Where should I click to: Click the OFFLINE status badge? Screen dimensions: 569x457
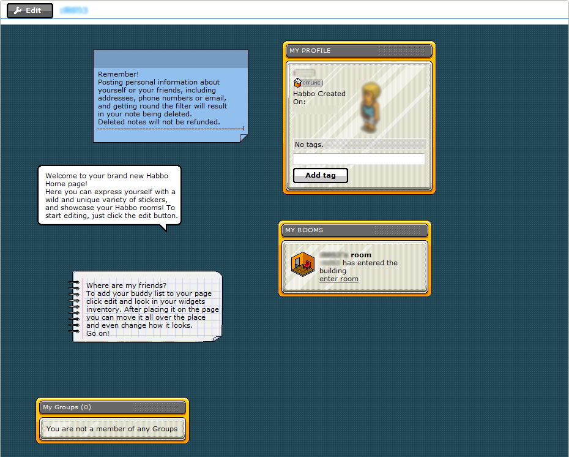[308, 83]
